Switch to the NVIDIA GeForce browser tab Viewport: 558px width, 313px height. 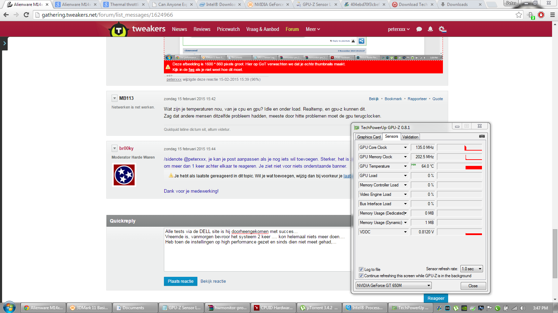click(268, 5)
